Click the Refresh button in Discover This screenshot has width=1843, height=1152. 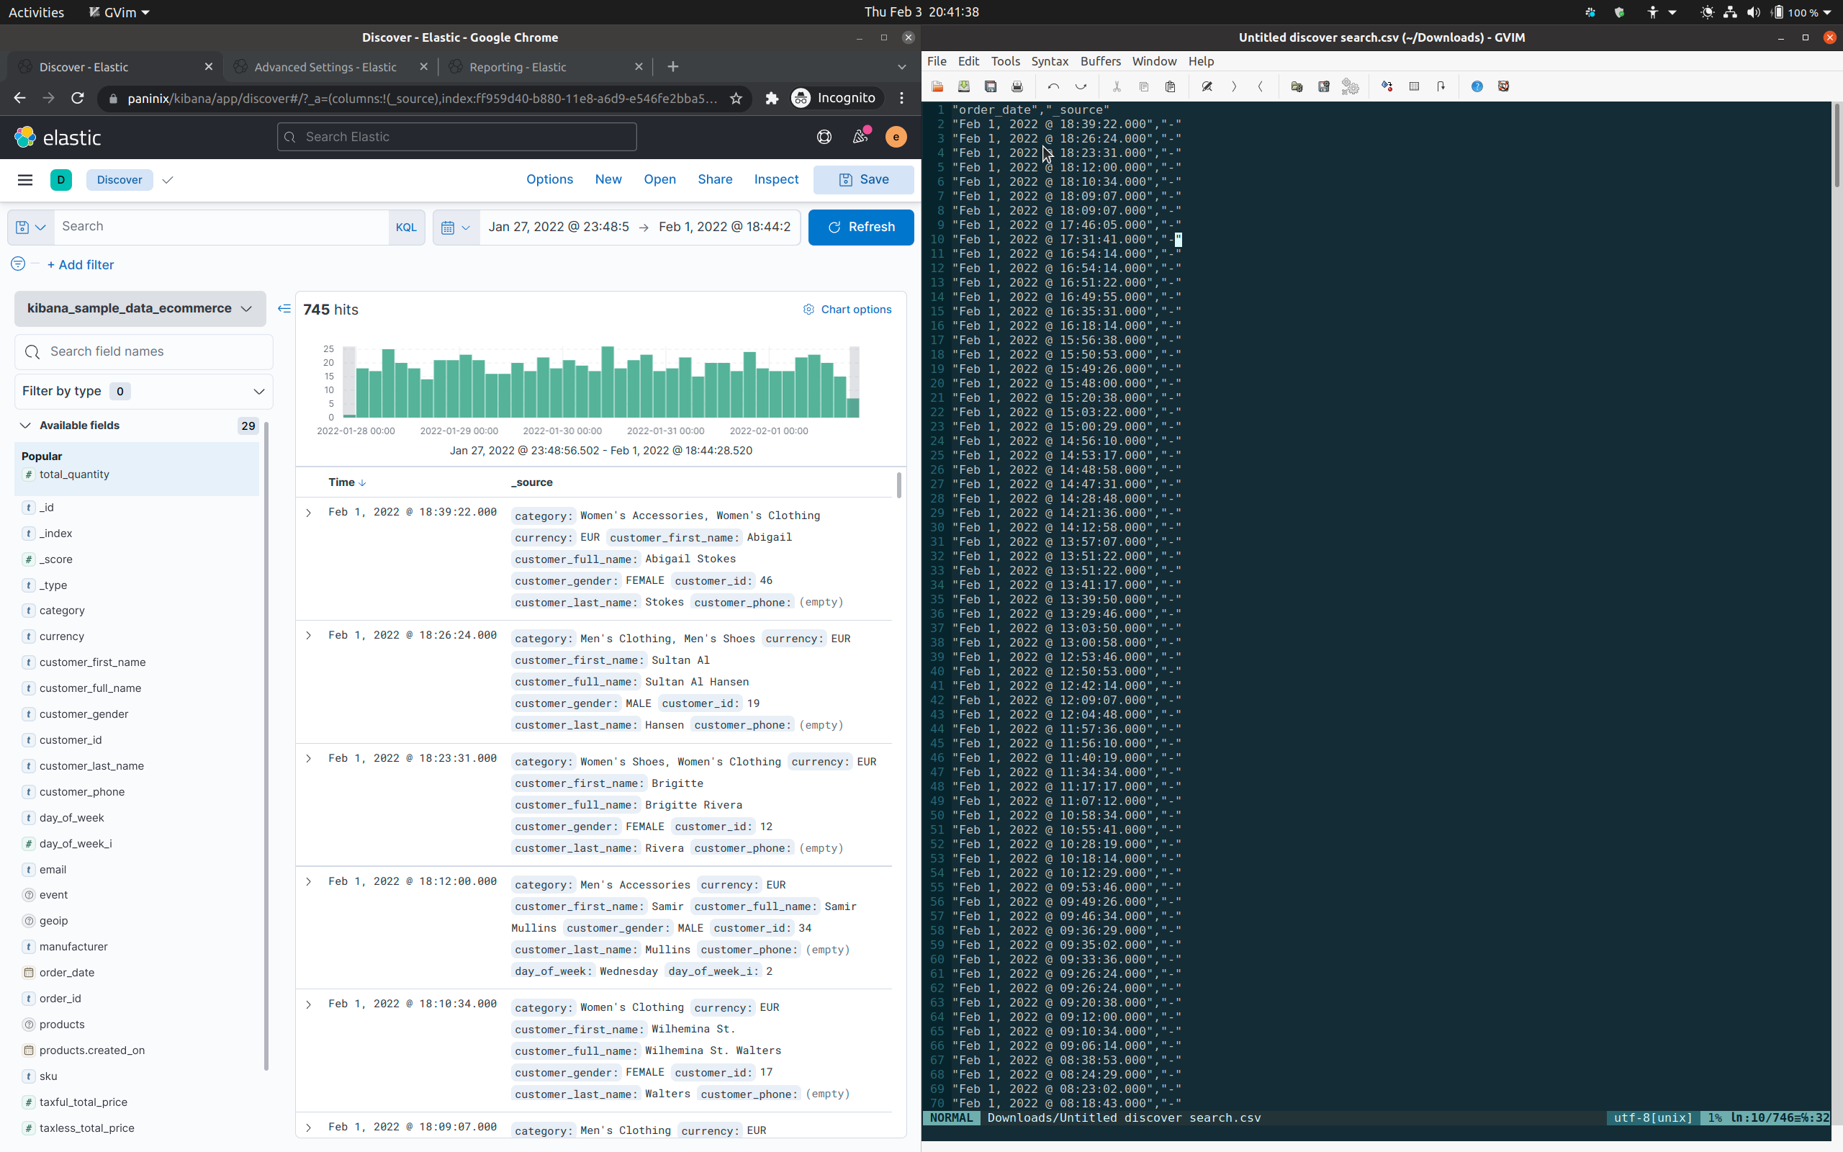(860, 227)
